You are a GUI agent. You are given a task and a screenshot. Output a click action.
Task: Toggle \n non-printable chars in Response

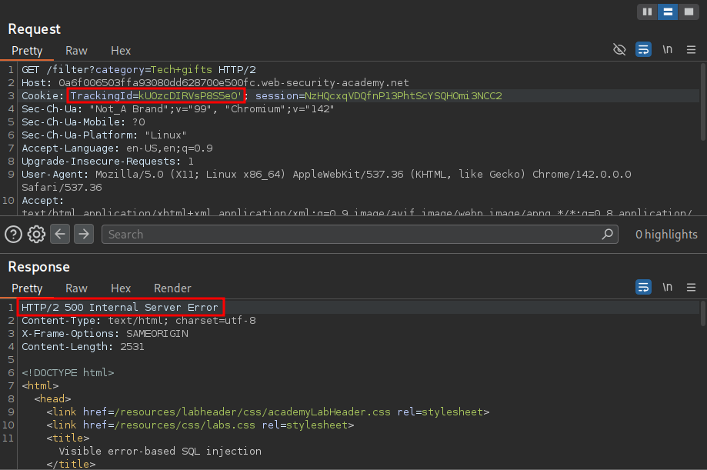tap(667, 288)
